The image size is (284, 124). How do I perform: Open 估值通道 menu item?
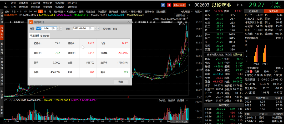coord(23,3)
